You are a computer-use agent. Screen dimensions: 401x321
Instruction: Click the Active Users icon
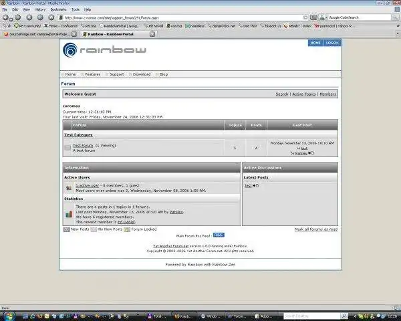coord(69,188)
